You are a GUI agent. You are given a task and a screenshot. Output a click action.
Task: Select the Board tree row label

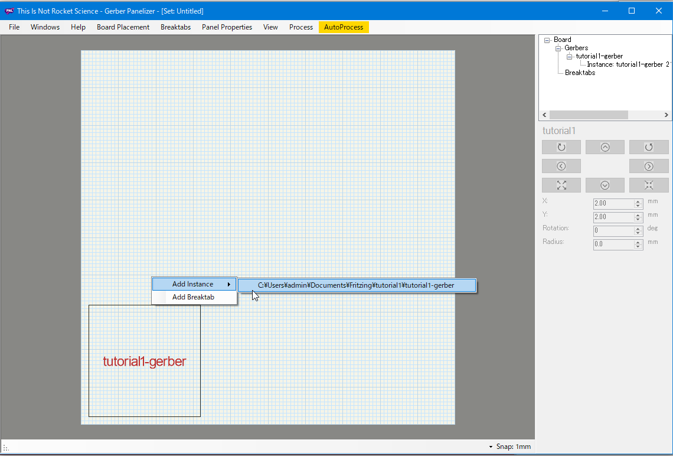click(562, 40)
